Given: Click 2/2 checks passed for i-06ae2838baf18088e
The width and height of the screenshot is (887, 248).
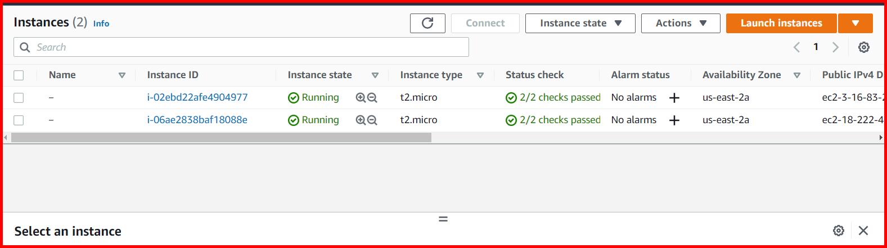Looking at the screenshot, I should point(553,120).
